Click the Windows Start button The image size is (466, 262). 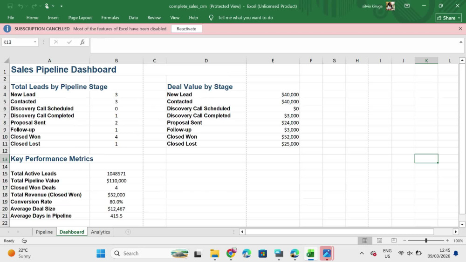pyautogui.click(x=101, y=254)
